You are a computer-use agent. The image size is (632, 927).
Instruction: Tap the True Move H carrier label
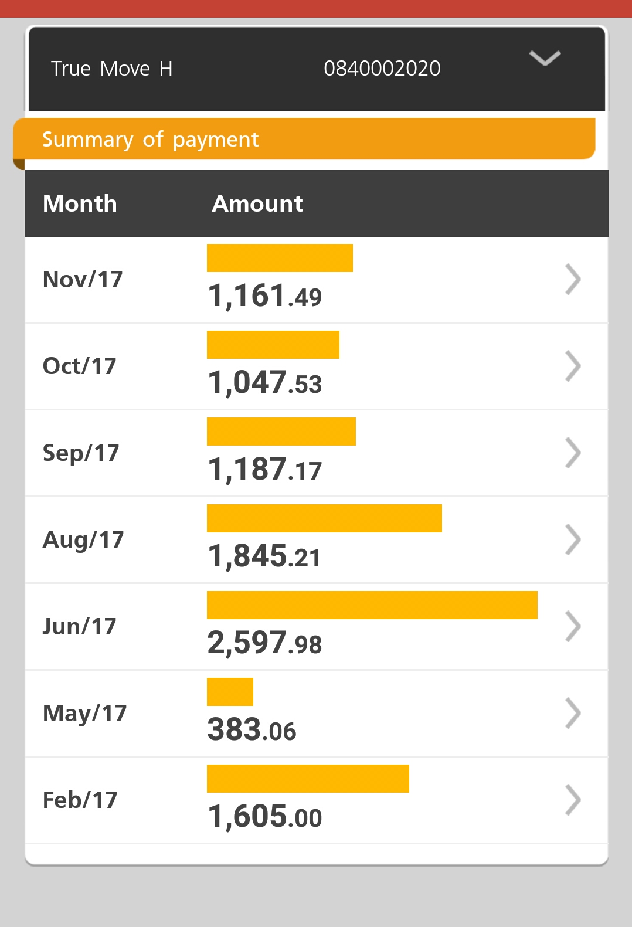[x=111, y=69]
